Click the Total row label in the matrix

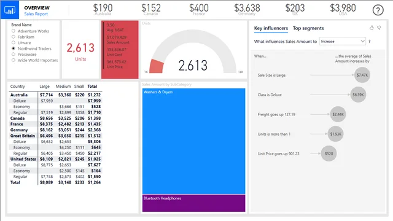click(x=15, y=182)
